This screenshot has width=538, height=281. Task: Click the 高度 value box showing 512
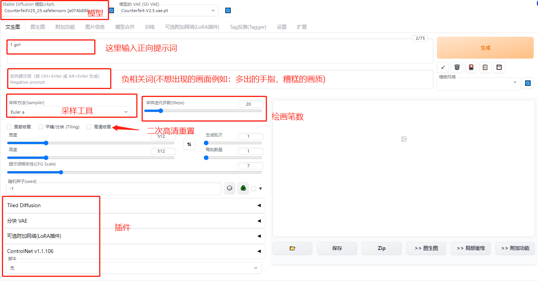pos(163,151)
